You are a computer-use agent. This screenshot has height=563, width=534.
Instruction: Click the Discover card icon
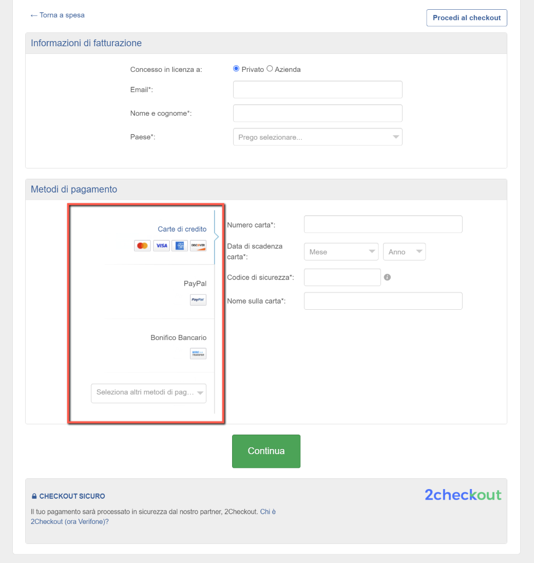[x=198, y=246]
